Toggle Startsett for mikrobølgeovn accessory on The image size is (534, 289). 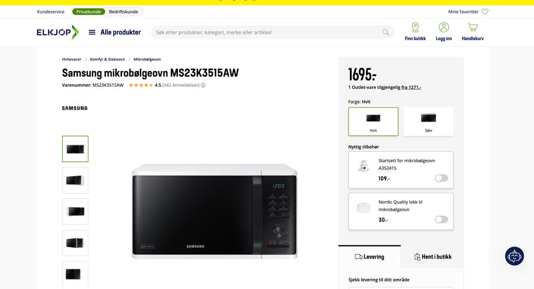pyautogui.click(x=441, y=178)
